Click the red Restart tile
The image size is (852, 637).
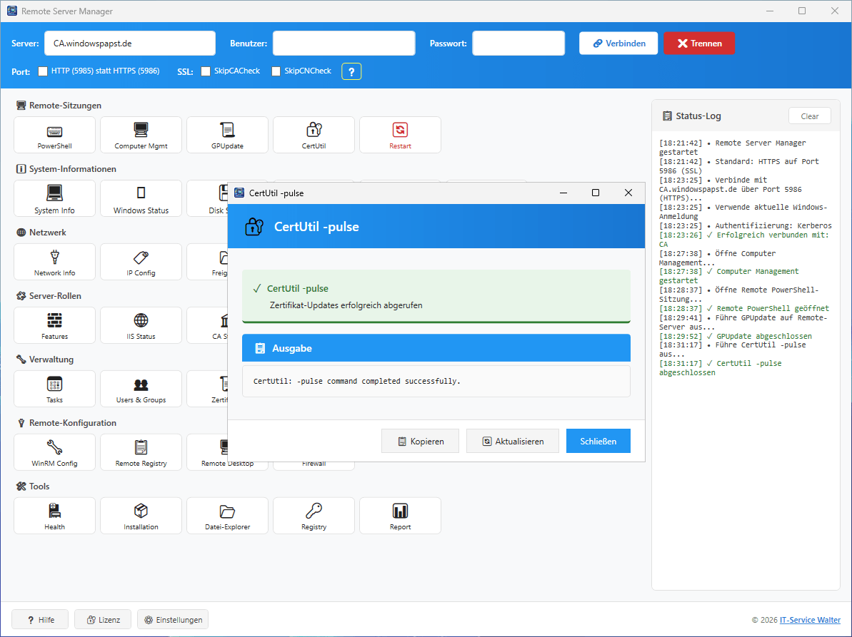[400, 135]
